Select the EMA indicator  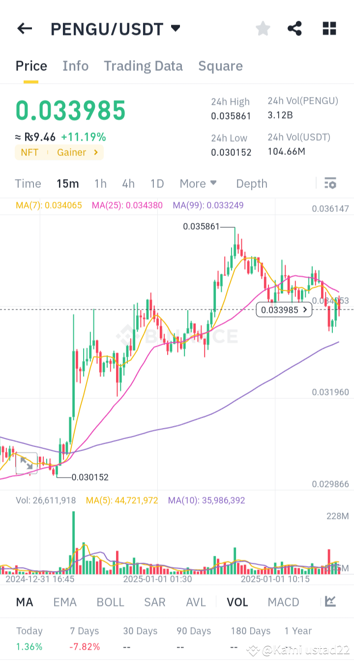click(65, 601)
